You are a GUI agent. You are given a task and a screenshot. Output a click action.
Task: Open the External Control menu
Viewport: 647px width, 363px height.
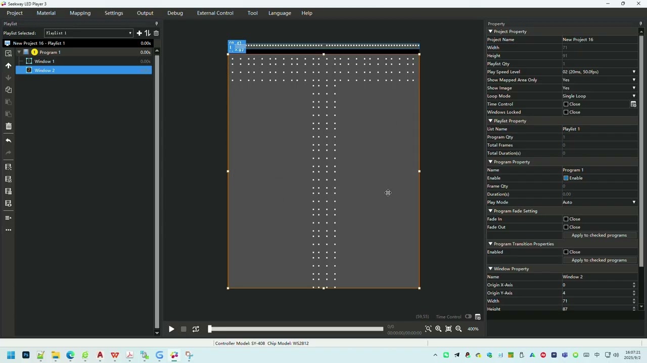[215, 13]
